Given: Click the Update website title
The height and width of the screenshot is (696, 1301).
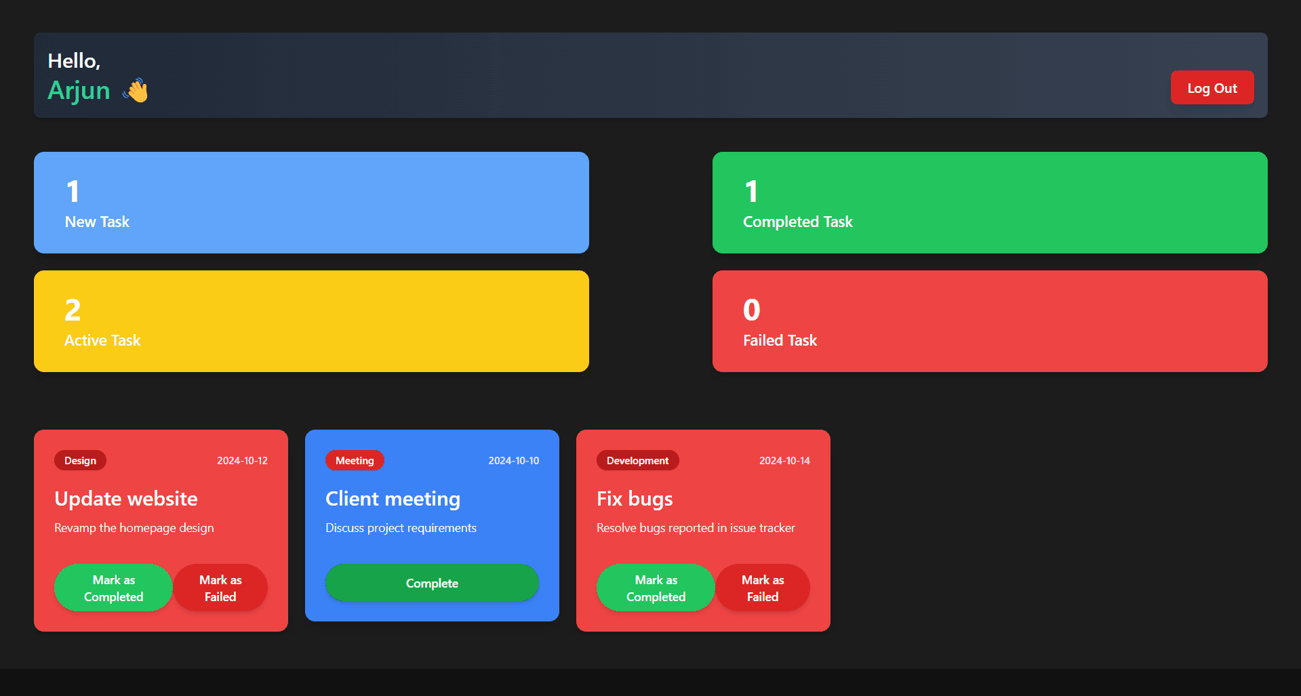Looking at the screenshot, I should point(126,499).
